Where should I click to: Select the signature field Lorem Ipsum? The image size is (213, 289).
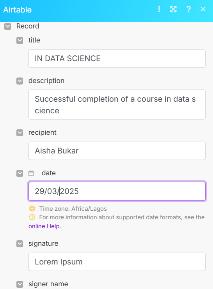coord(117,262)
